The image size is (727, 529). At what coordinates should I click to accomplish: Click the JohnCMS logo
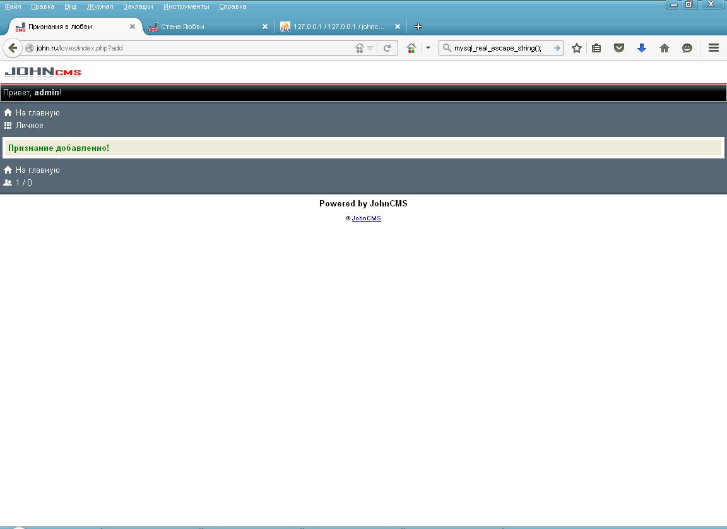click(43, 73)
